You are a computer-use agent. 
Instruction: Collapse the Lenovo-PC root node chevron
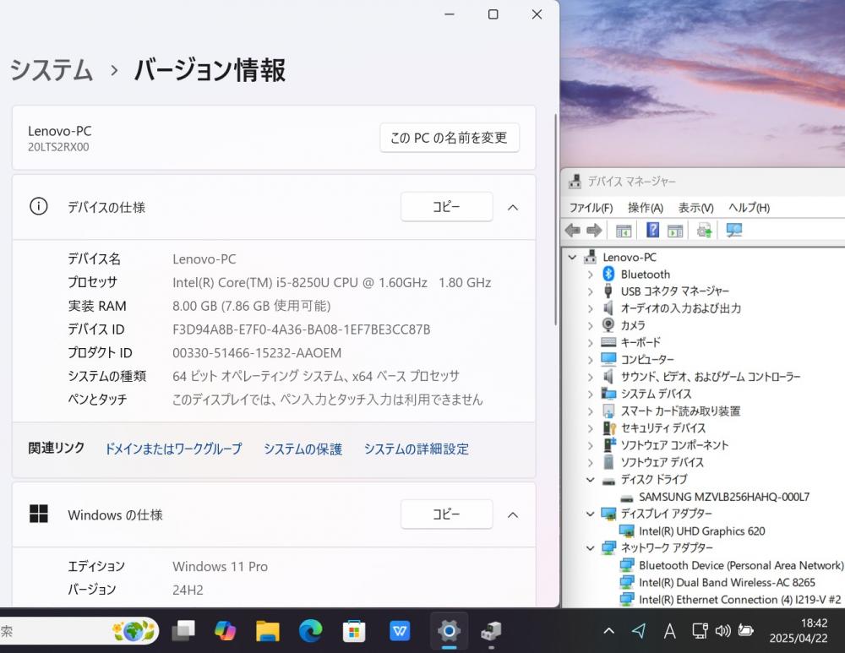tap(572, 257)
